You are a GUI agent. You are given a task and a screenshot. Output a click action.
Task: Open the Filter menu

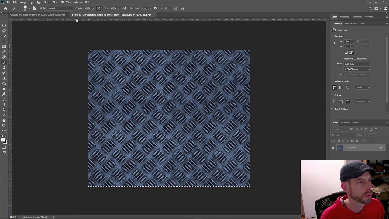[56, 2]
